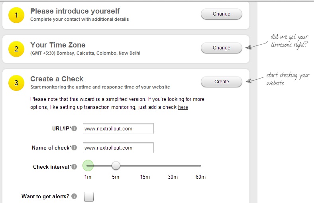Click the alerts info icon
The width and height of the screenshot is (314, 203).
click(74, 196)
